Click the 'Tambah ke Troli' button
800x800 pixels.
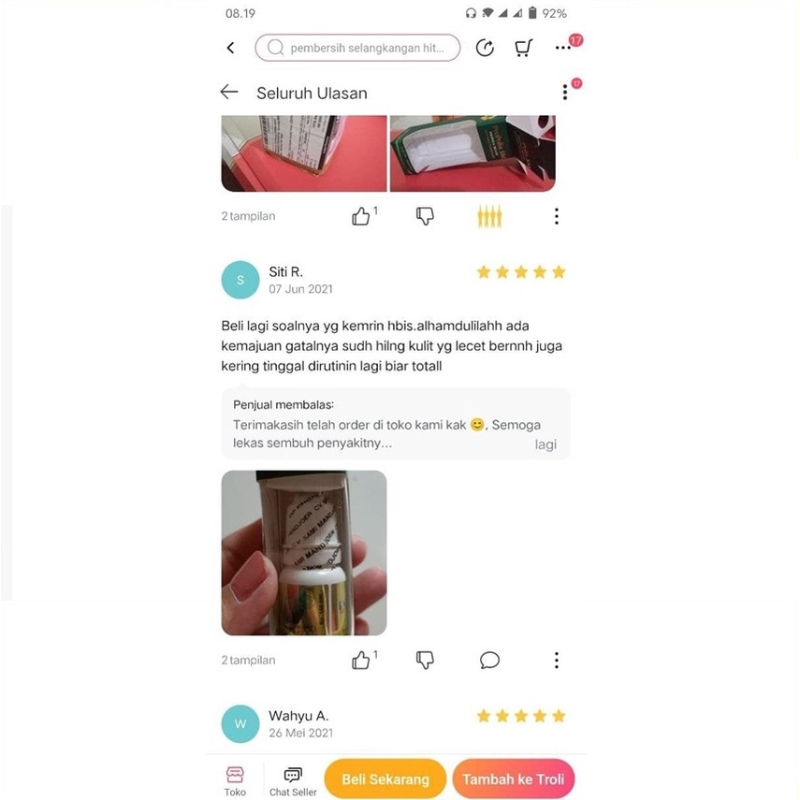pos(514,779)
